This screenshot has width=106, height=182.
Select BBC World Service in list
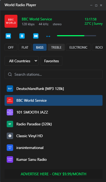click(x=54, y=100)
